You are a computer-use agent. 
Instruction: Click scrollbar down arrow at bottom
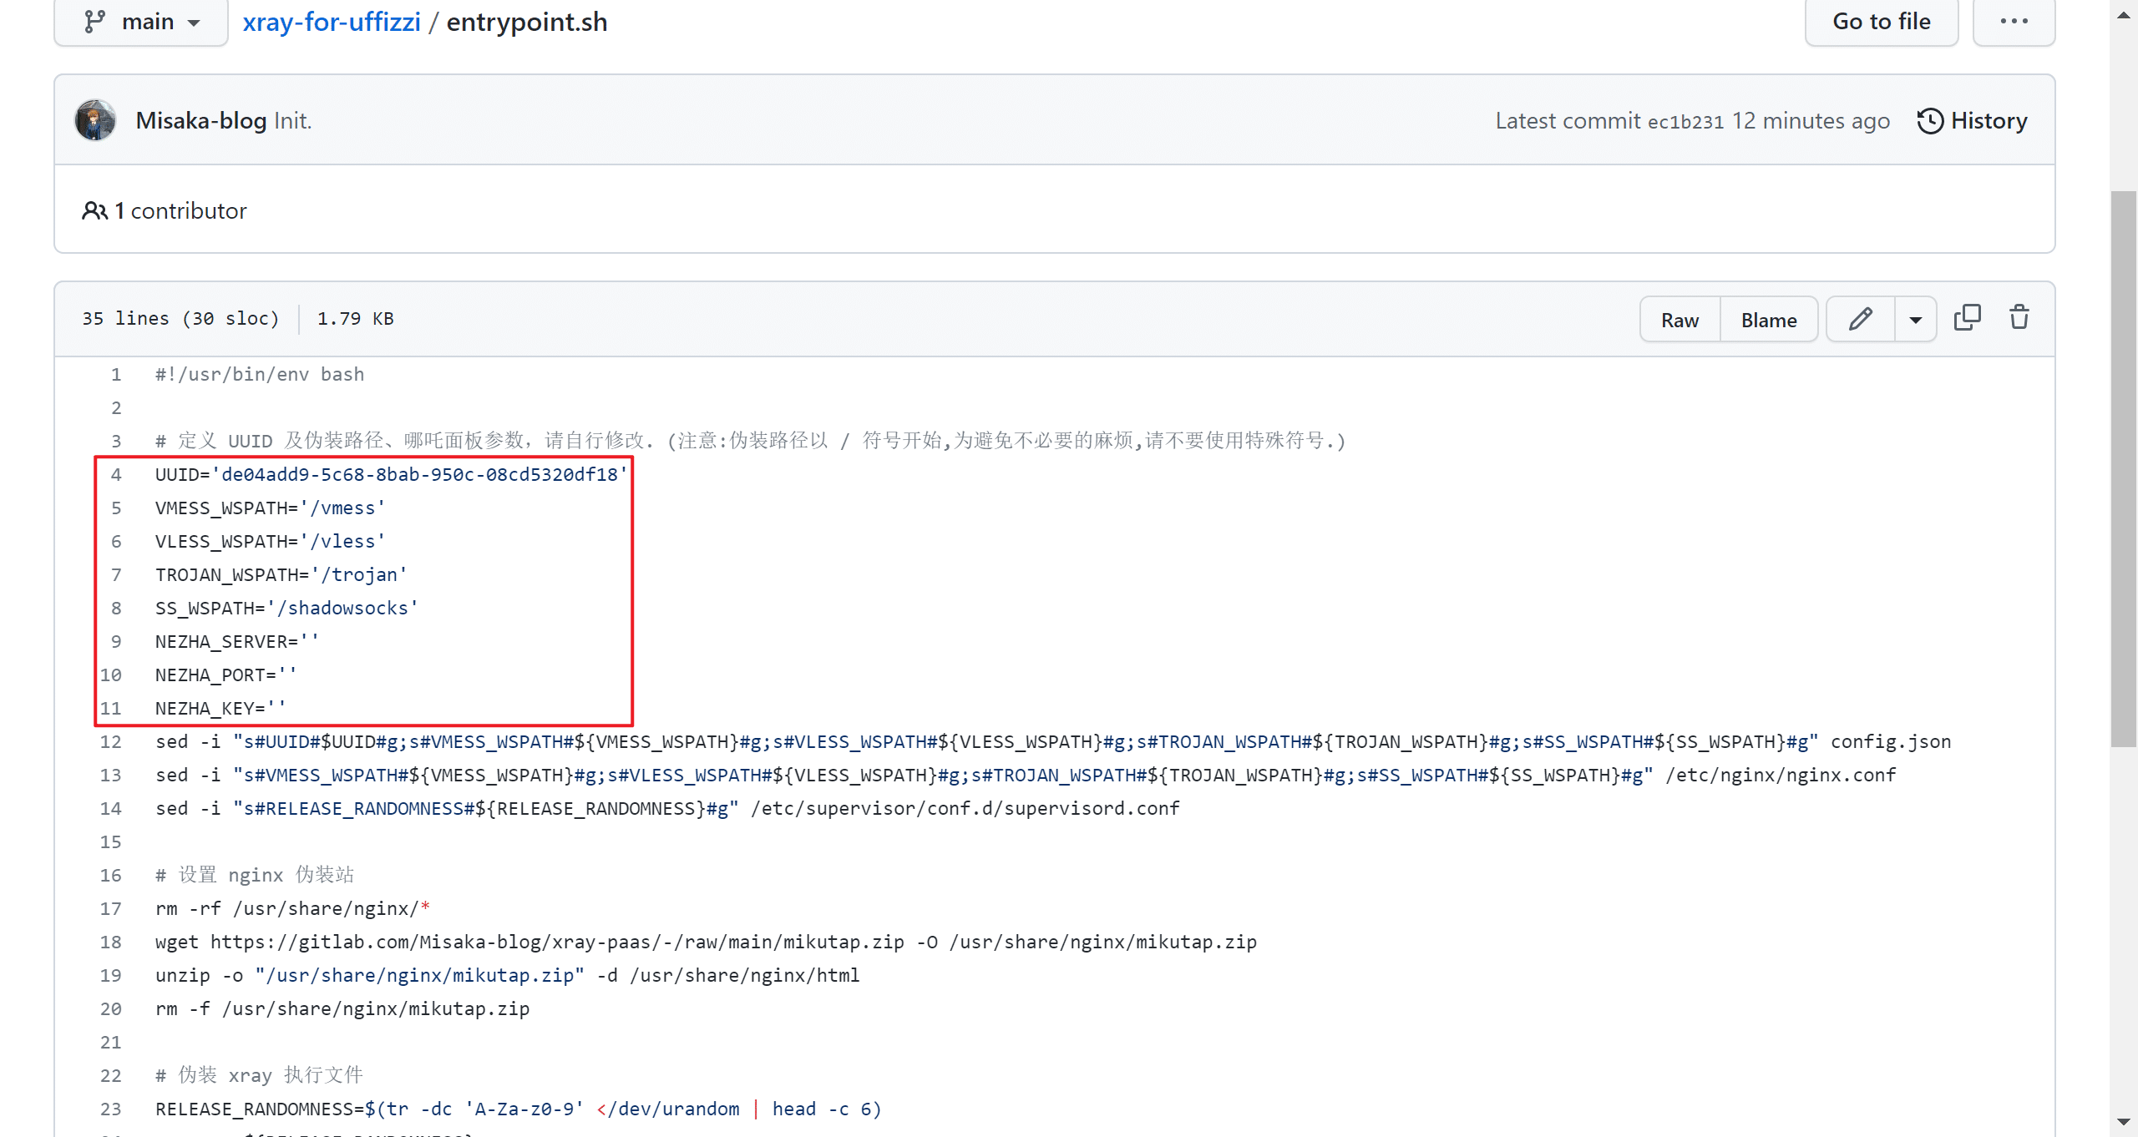2123,1122
